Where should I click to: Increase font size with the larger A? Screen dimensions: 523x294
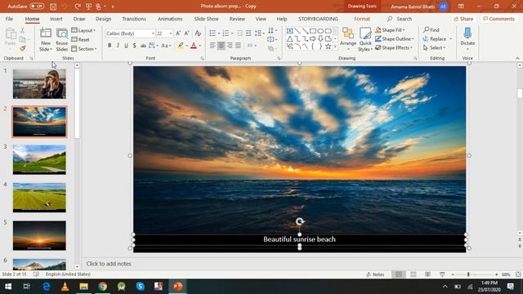pyautogui.click(x=178, y=33)
